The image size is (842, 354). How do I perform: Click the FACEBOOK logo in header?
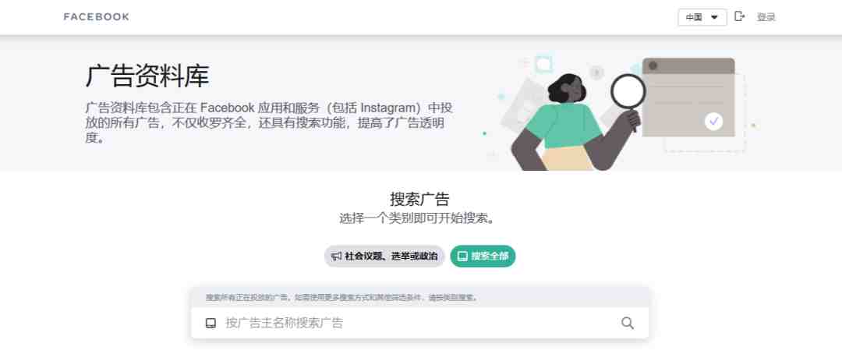tap(96, 16)
